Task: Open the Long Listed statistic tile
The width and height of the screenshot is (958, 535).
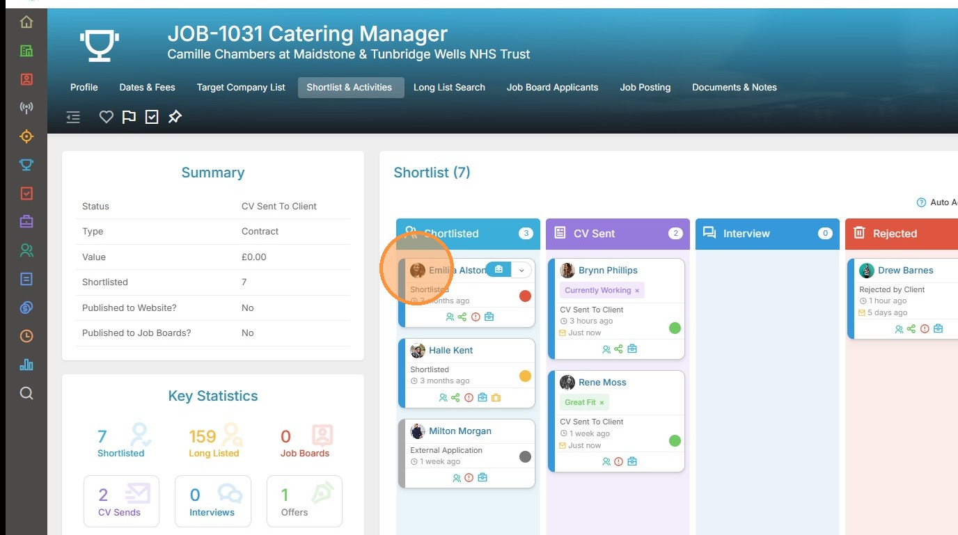Action: pos(214,441)
